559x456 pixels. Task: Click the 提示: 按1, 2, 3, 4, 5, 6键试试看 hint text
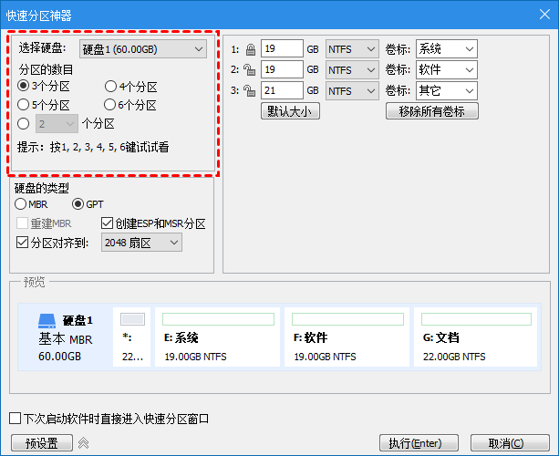click(93, 147)
